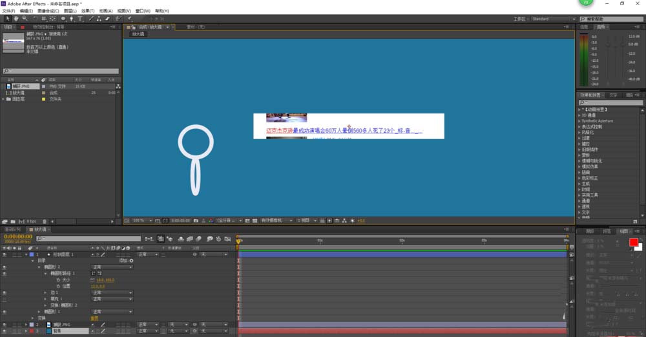The image size is (646, 337).
Task: Click the flowchart icon in Project panel
Action: pos(118,86)
